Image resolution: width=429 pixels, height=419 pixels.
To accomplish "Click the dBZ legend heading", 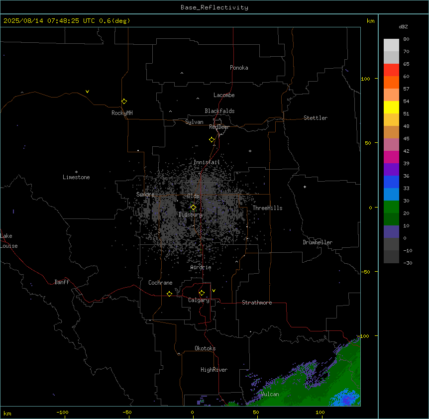I will pos(403,26).
